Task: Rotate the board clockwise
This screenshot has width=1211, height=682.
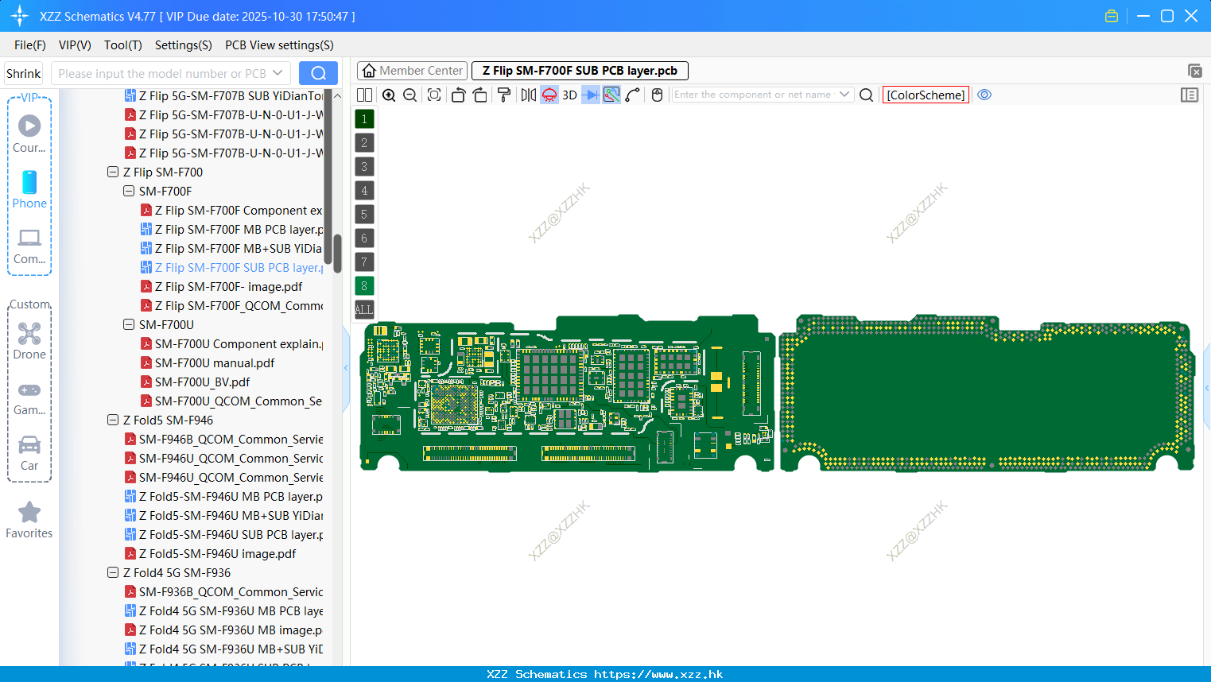Action: [479, 95]
